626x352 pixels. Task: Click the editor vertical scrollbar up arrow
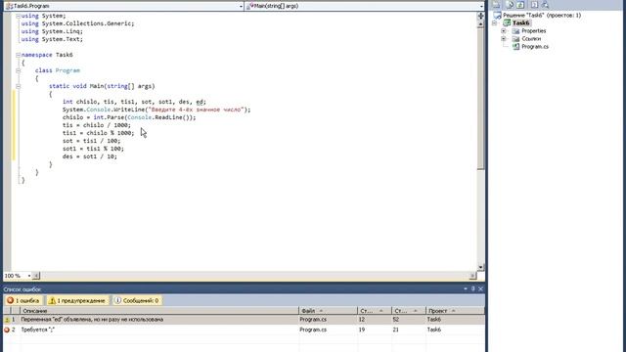[480, 23]
